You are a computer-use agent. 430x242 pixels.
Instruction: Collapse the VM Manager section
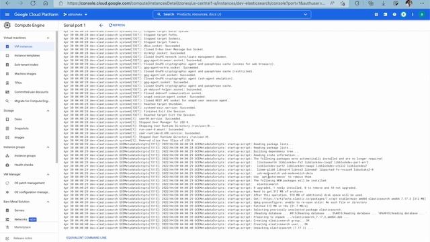(x=48, y=174)
